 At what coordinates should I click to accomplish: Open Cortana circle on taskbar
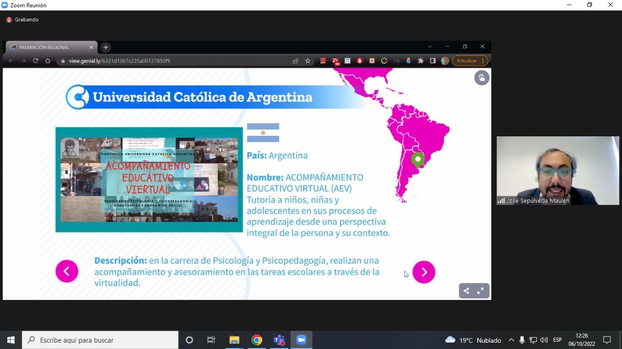click(190, 340)
